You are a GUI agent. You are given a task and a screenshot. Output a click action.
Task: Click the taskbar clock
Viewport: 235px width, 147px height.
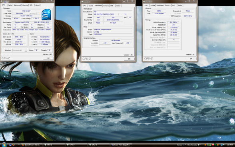229,145
